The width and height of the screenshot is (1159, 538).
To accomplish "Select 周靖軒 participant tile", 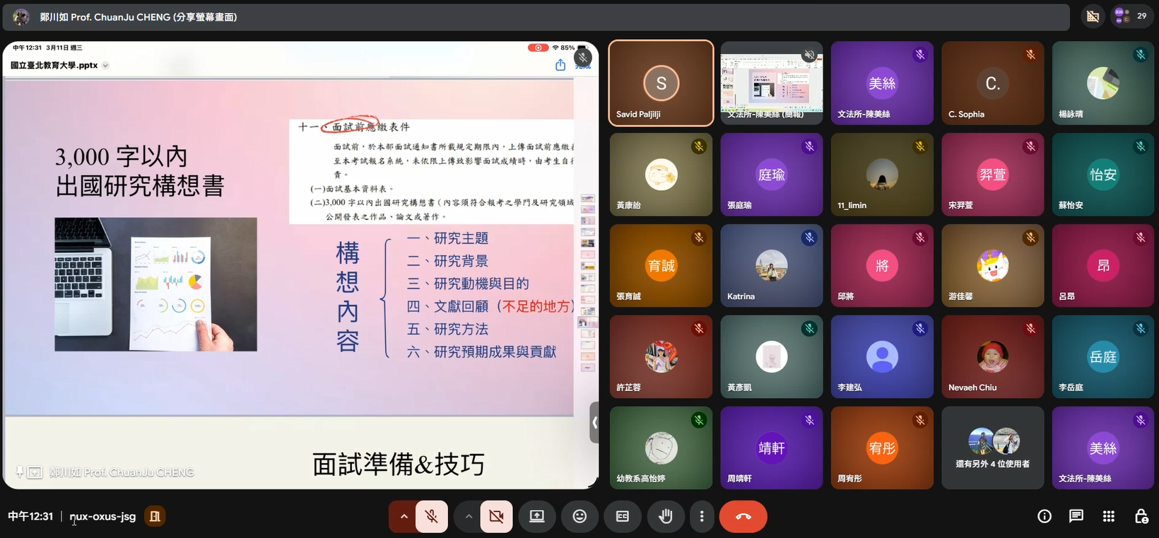I will [x=772, y=448].
